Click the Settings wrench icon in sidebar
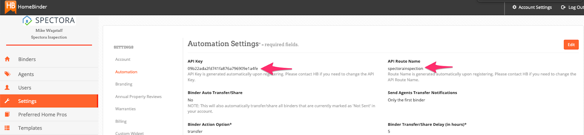The image size is (584, 135). (x=7, y=101)
